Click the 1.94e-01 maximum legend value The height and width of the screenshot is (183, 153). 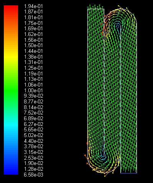pyautogui.click(x=33, y=6)
